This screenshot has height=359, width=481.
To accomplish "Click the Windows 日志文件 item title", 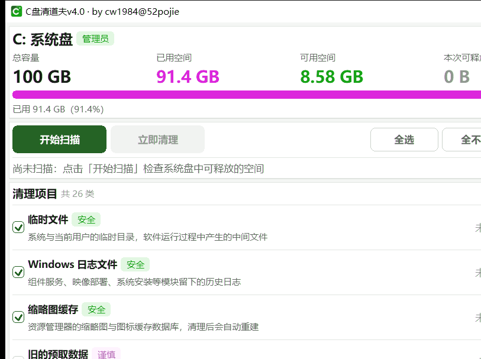I will click(73, 264).
